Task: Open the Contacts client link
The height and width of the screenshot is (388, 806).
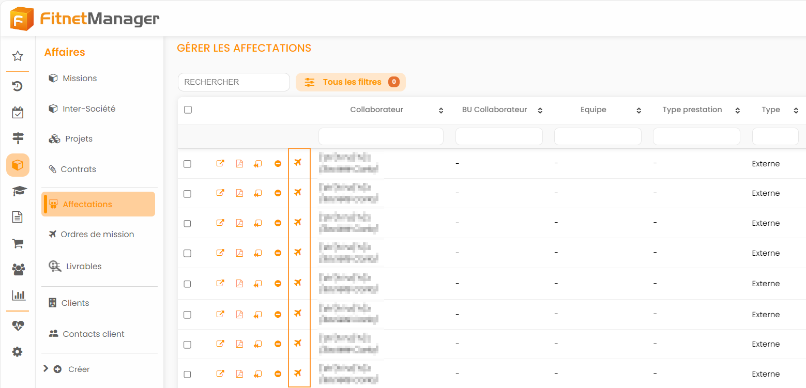Action: point(93,334)
